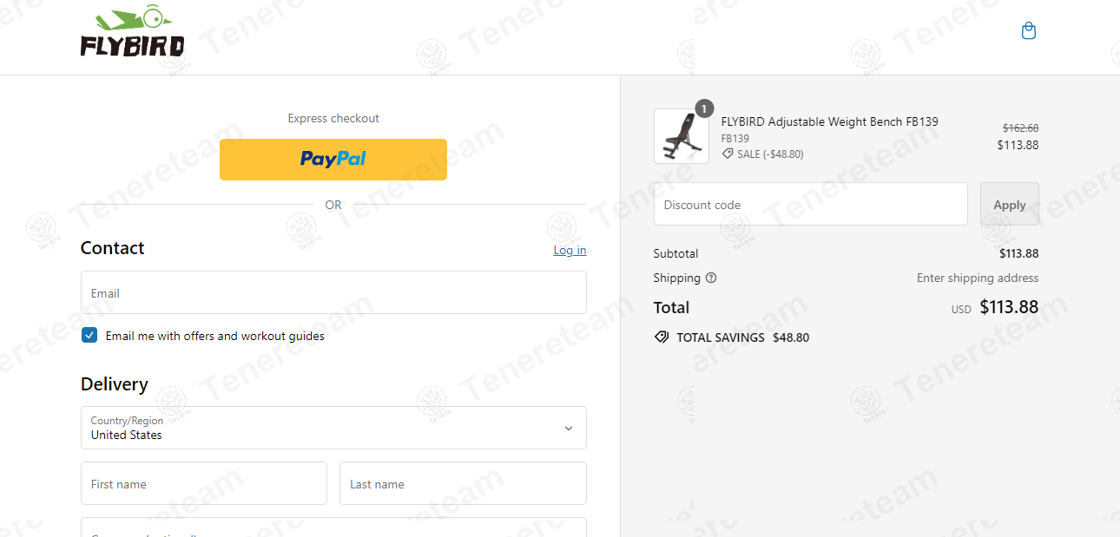Click the crossed-out $162.68 original price
Screen dimensions: 1120x537
coord(1020,128)
